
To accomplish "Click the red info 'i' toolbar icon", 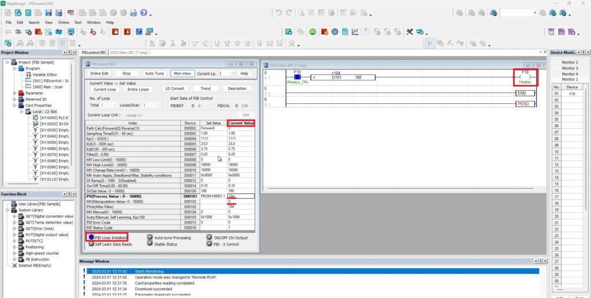I will (127, 32).
